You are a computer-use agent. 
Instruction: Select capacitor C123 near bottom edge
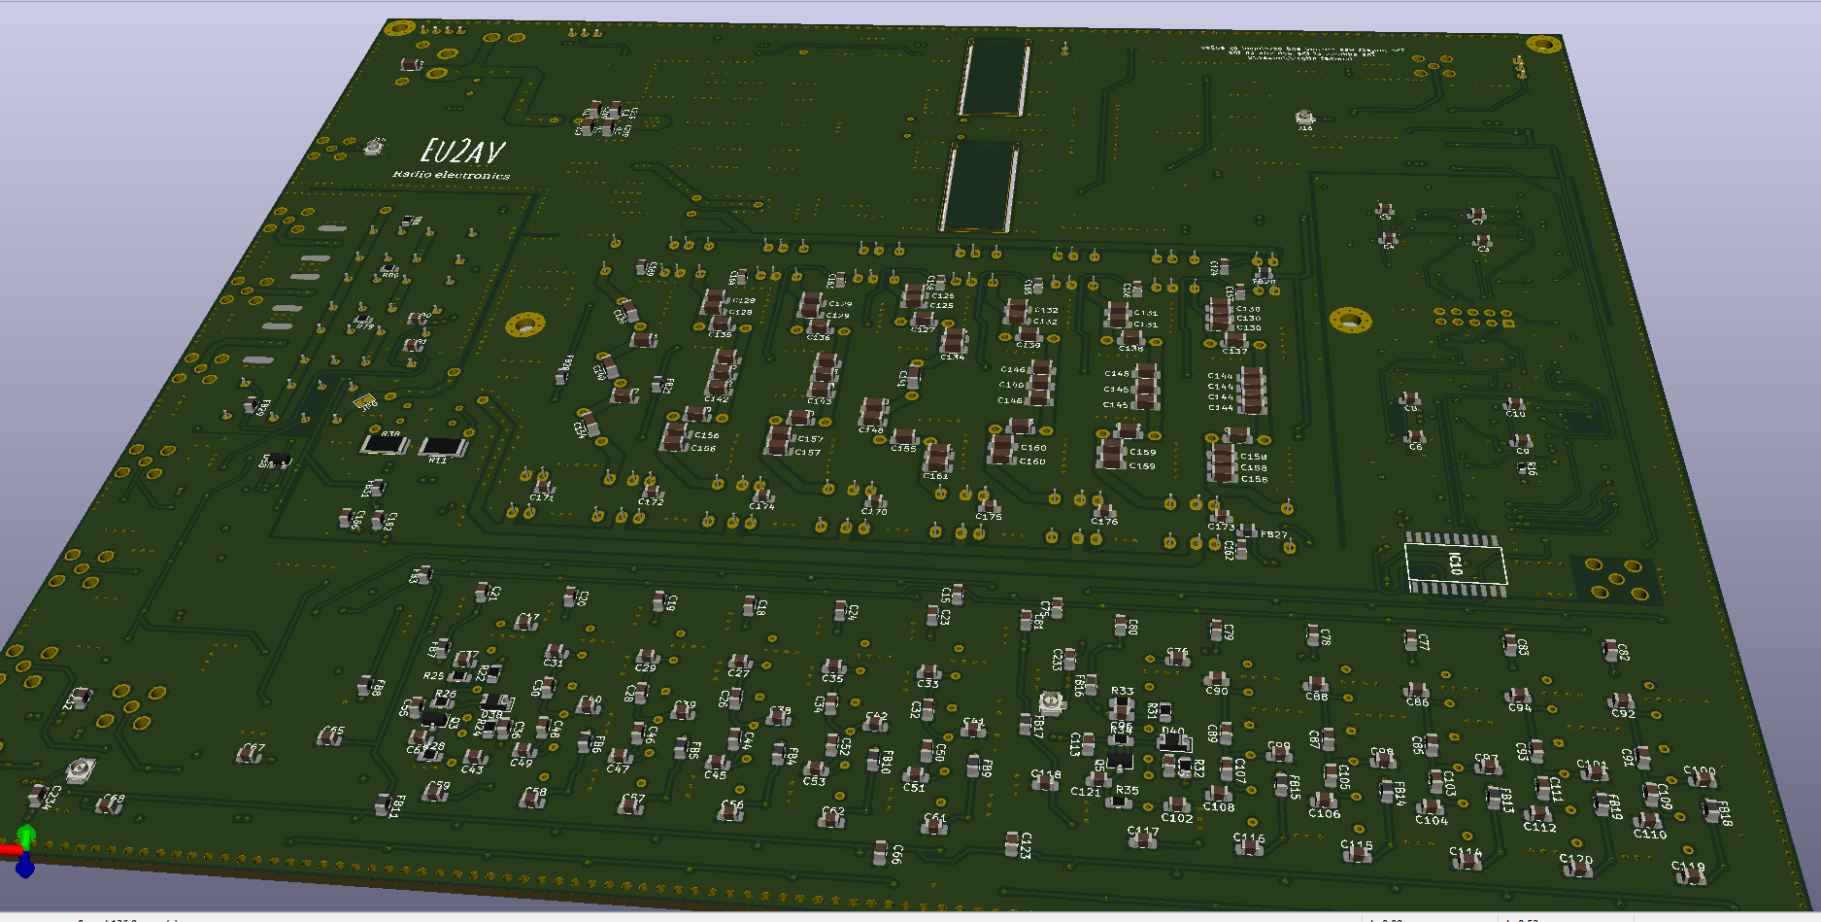click(x=1012, y=843)
